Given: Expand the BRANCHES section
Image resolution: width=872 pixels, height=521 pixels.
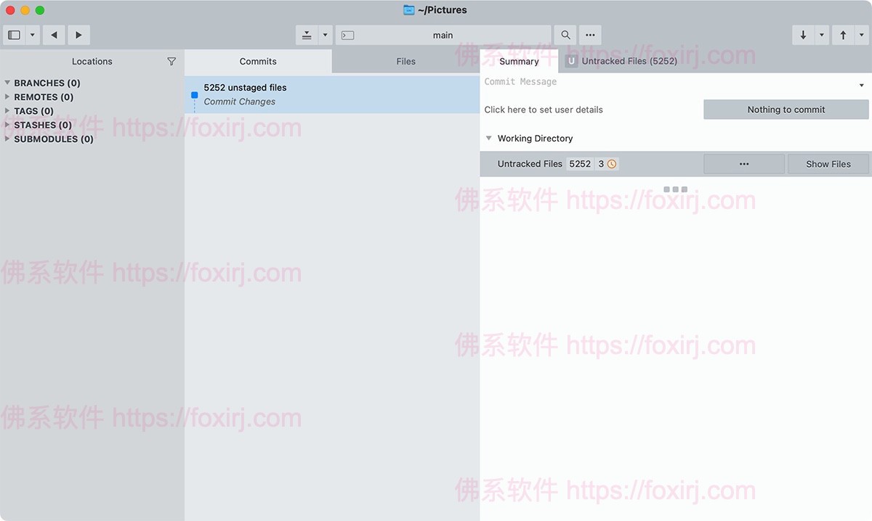Looking at the screenshot, I should (x=7, y=83).
